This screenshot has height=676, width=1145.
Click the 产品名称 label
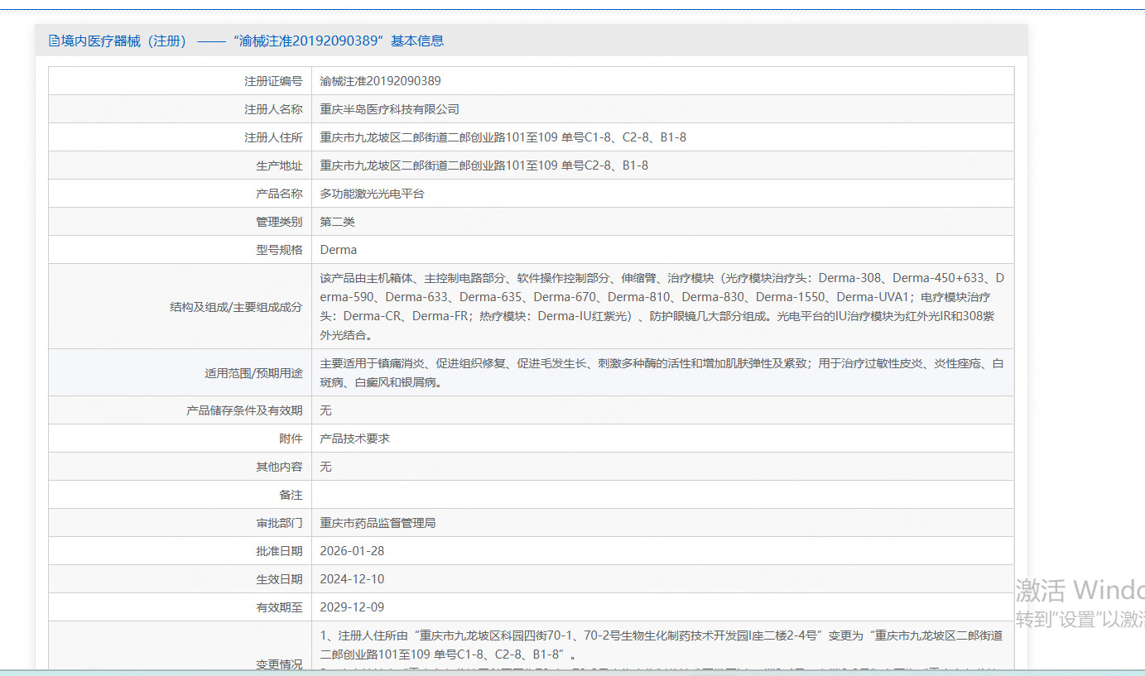click(280, 194)
